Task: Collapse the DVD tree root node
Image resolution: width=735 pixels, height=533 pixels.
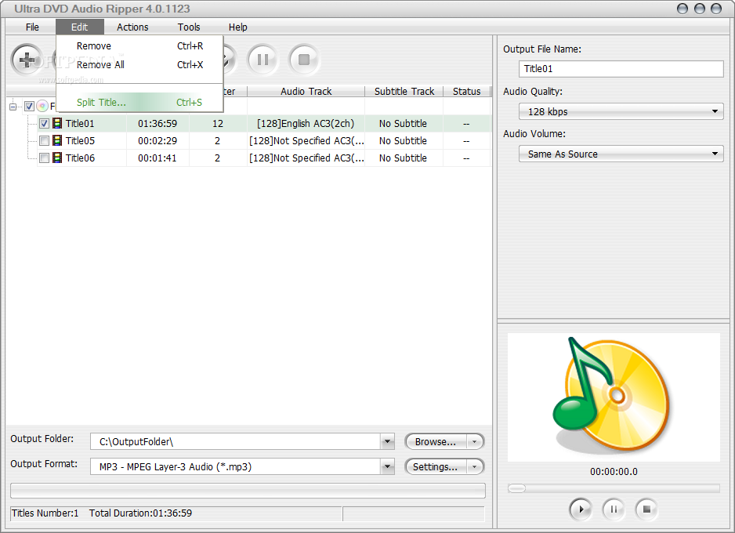Action: (13, 107)
